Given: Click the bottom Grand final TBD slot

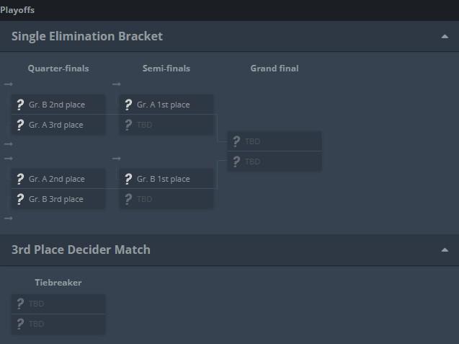Looking at the screenshot, I should [275, 162].
